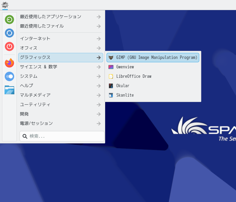Click the blue restart icon
The height and width of the screenshot is (202, 236).
coord(9,33)
